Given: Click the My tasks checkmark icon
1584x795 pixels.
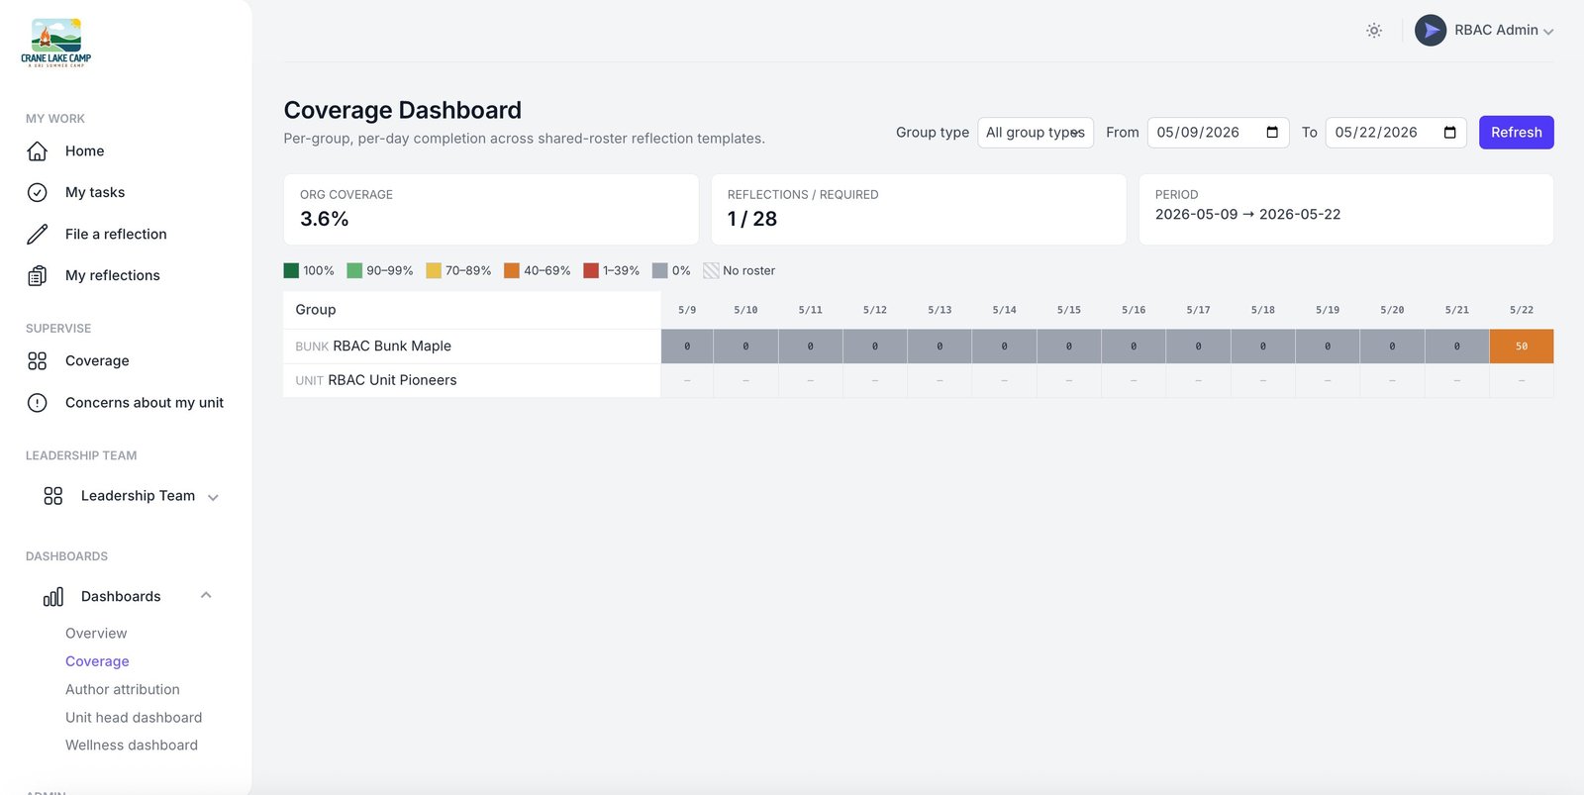Looking at the screenshot, I should pos(38,193).
